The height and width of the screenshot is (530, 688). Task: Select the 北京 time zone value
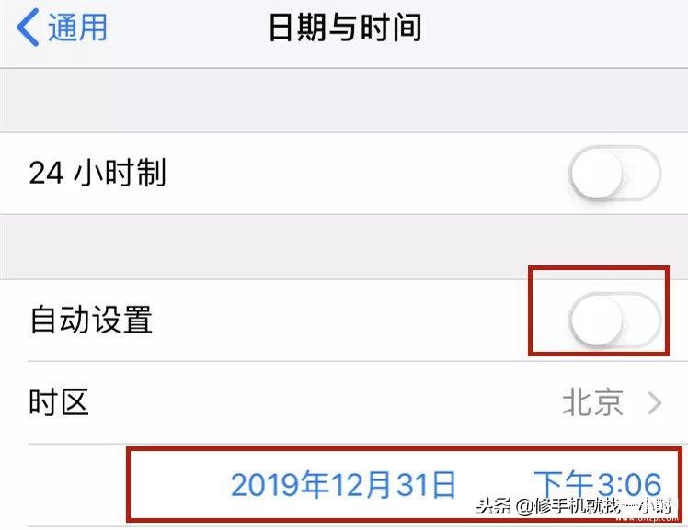coord(592,402)
